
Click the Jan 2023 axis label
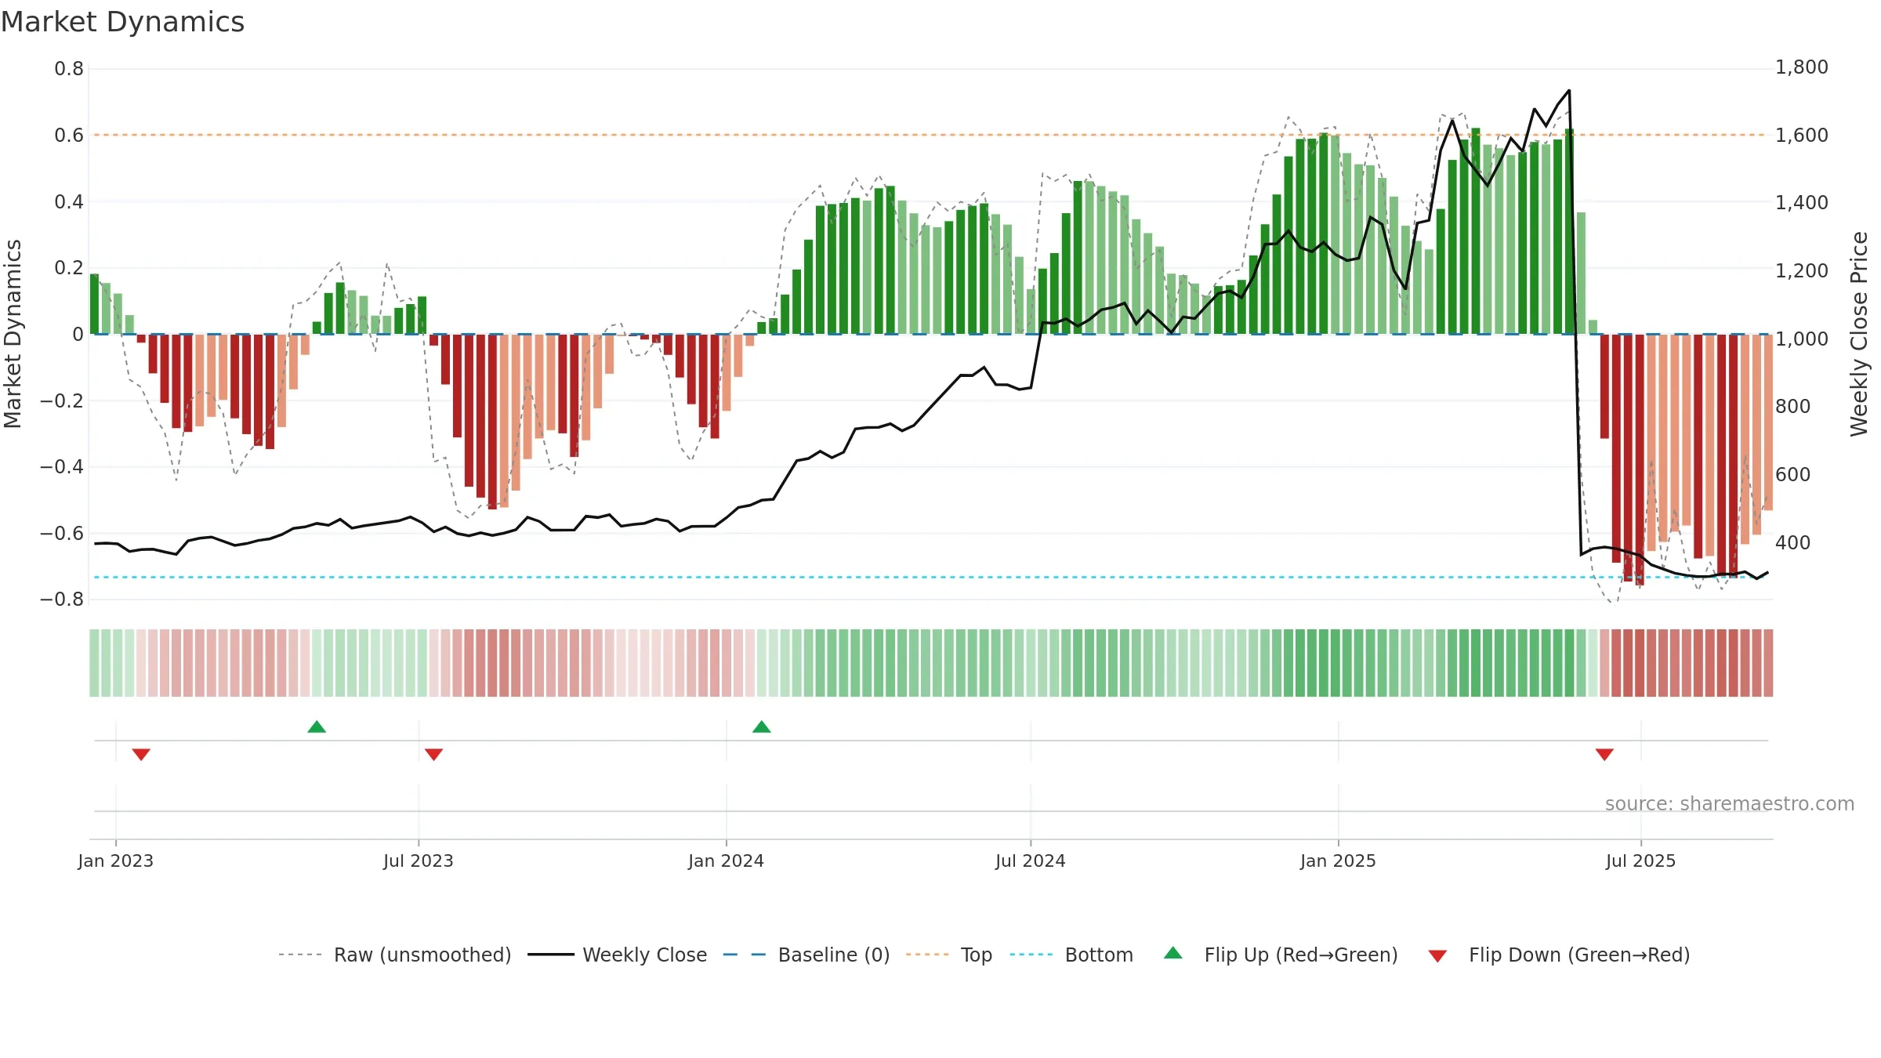point(116,861)
